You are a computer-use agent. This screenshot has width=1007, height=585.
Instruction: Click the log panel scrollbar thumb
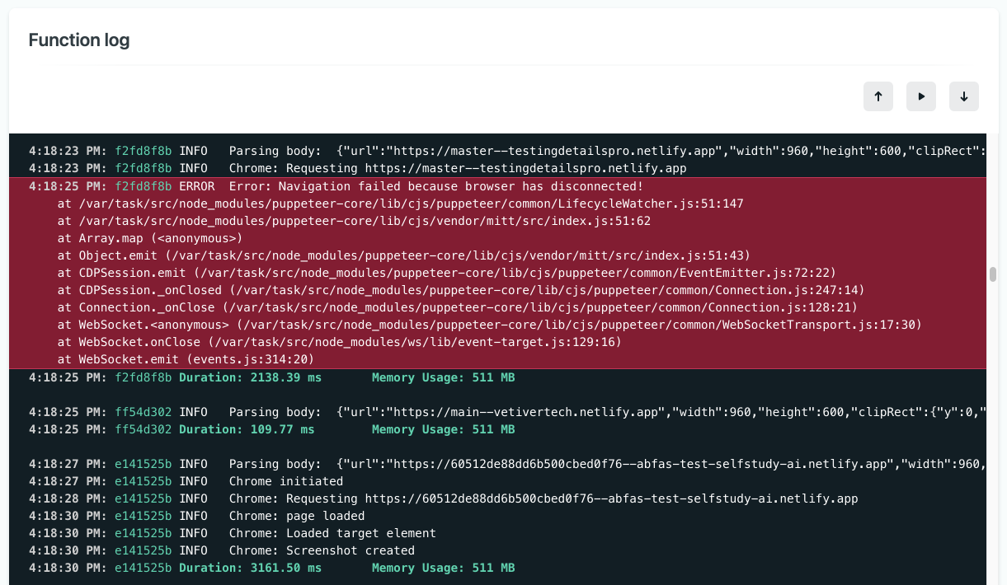[993, 274]
